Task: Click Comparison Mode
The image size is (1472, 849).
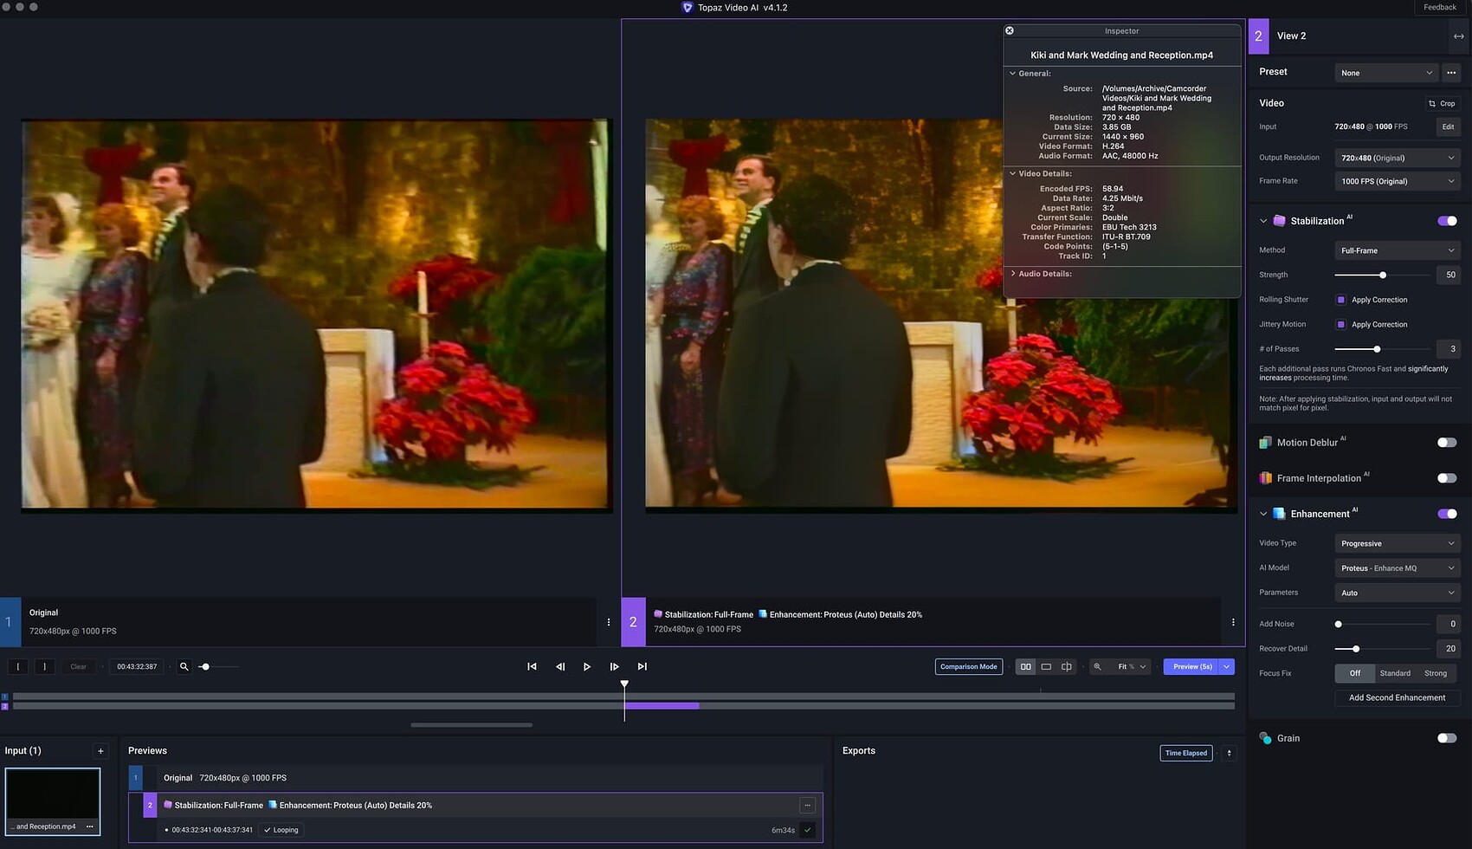Action: [968, 666]
